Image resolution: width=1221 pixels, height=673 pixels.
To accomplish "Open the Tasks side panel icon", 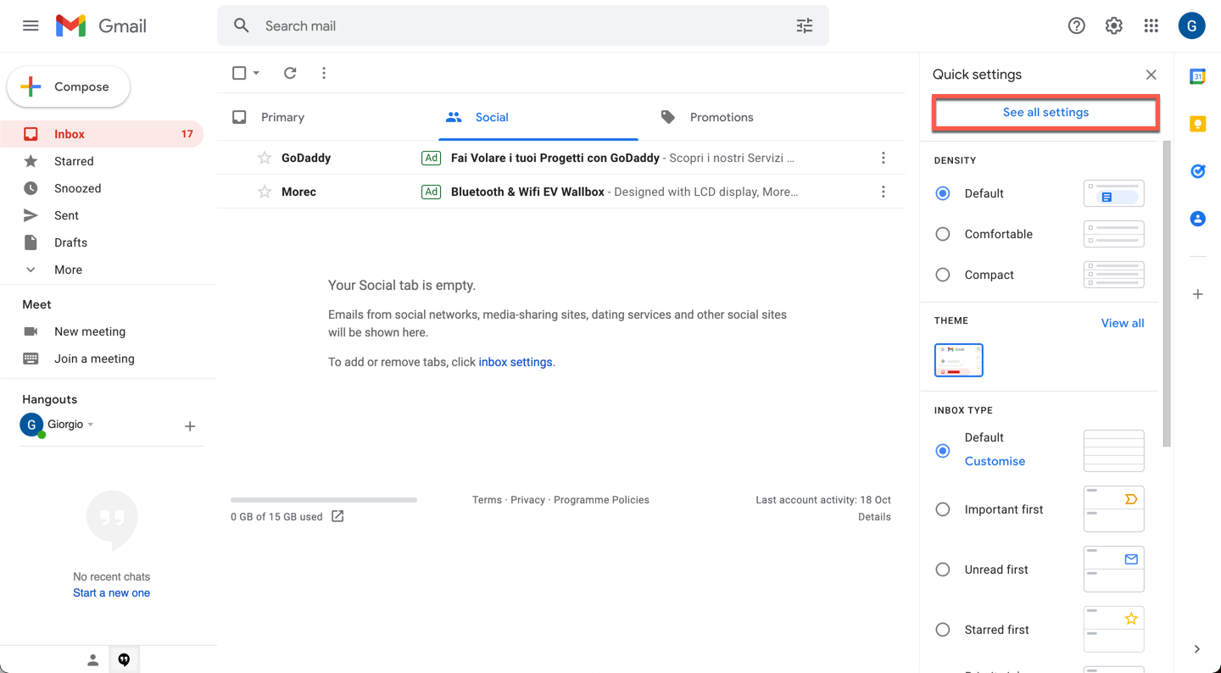I will pos(1197,171).
